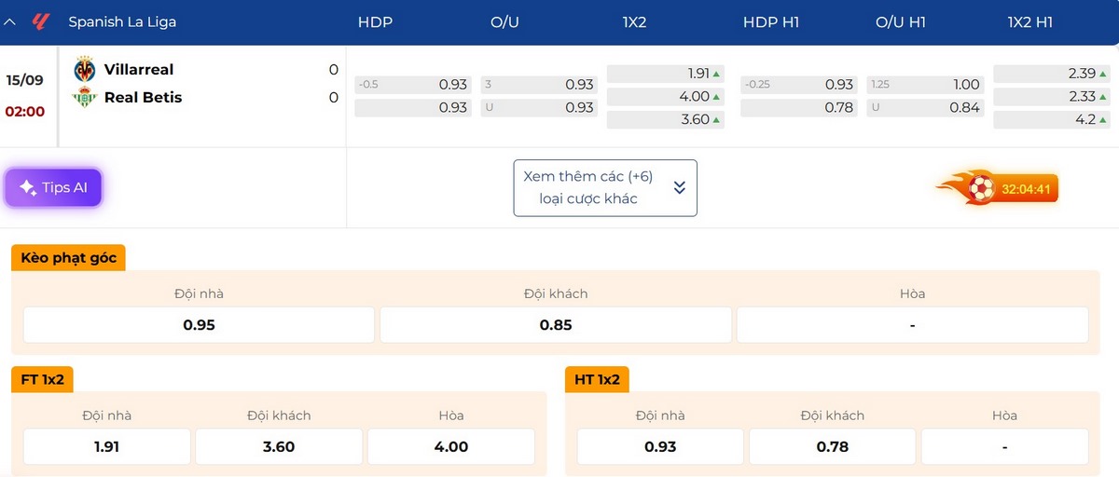
Task: Collapse the Spanish La Liga section chevron
Action: click(9, 21)
